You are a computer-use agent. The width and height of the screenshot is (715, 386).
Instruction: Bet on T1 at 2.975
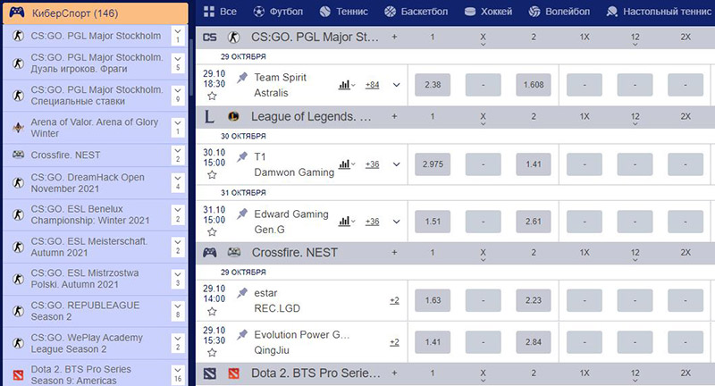point(433,164)
